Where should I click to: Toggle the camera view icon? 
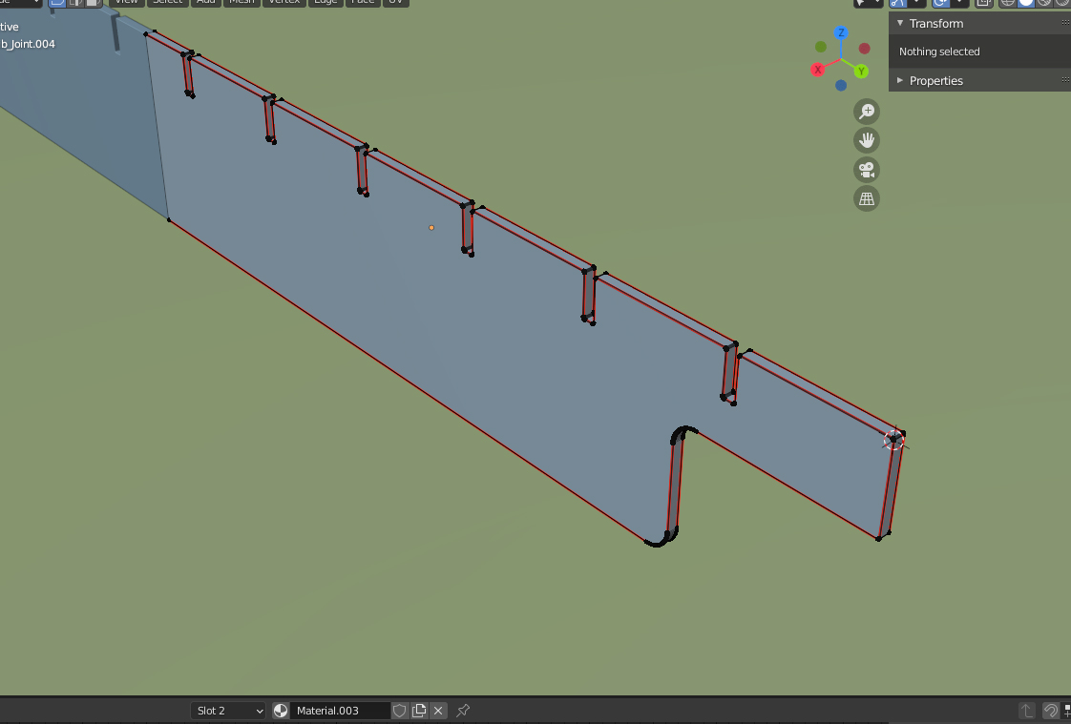[x=867, y=170]
